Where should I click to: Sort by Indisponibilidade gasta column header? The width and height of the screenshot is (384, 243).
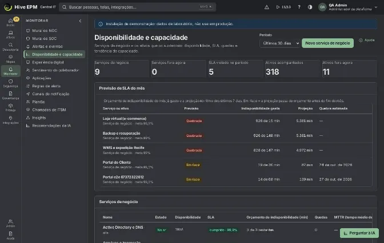261,108
